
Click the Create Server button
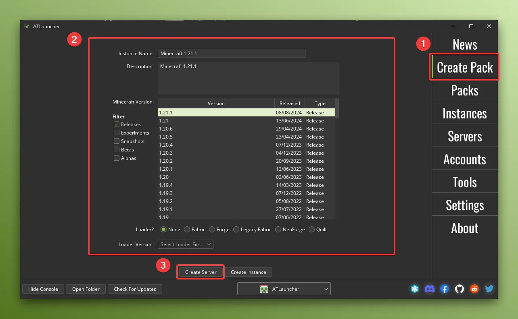[200, 272]
